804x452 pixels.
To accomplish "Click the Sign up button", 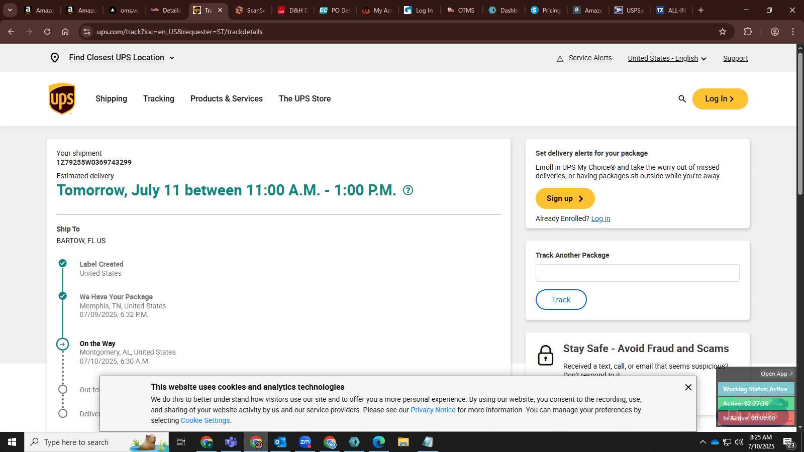I will (565, 198).
